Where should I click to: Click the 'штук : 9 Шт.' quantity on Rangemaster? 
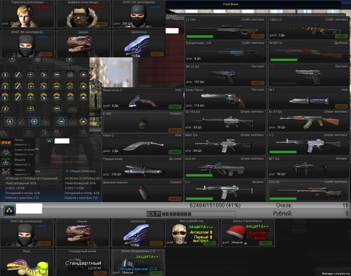(x=194, y=59)
